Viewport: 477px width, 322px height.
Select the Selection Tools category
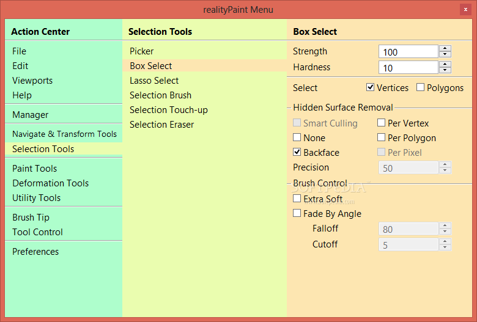tap(64, 149)
